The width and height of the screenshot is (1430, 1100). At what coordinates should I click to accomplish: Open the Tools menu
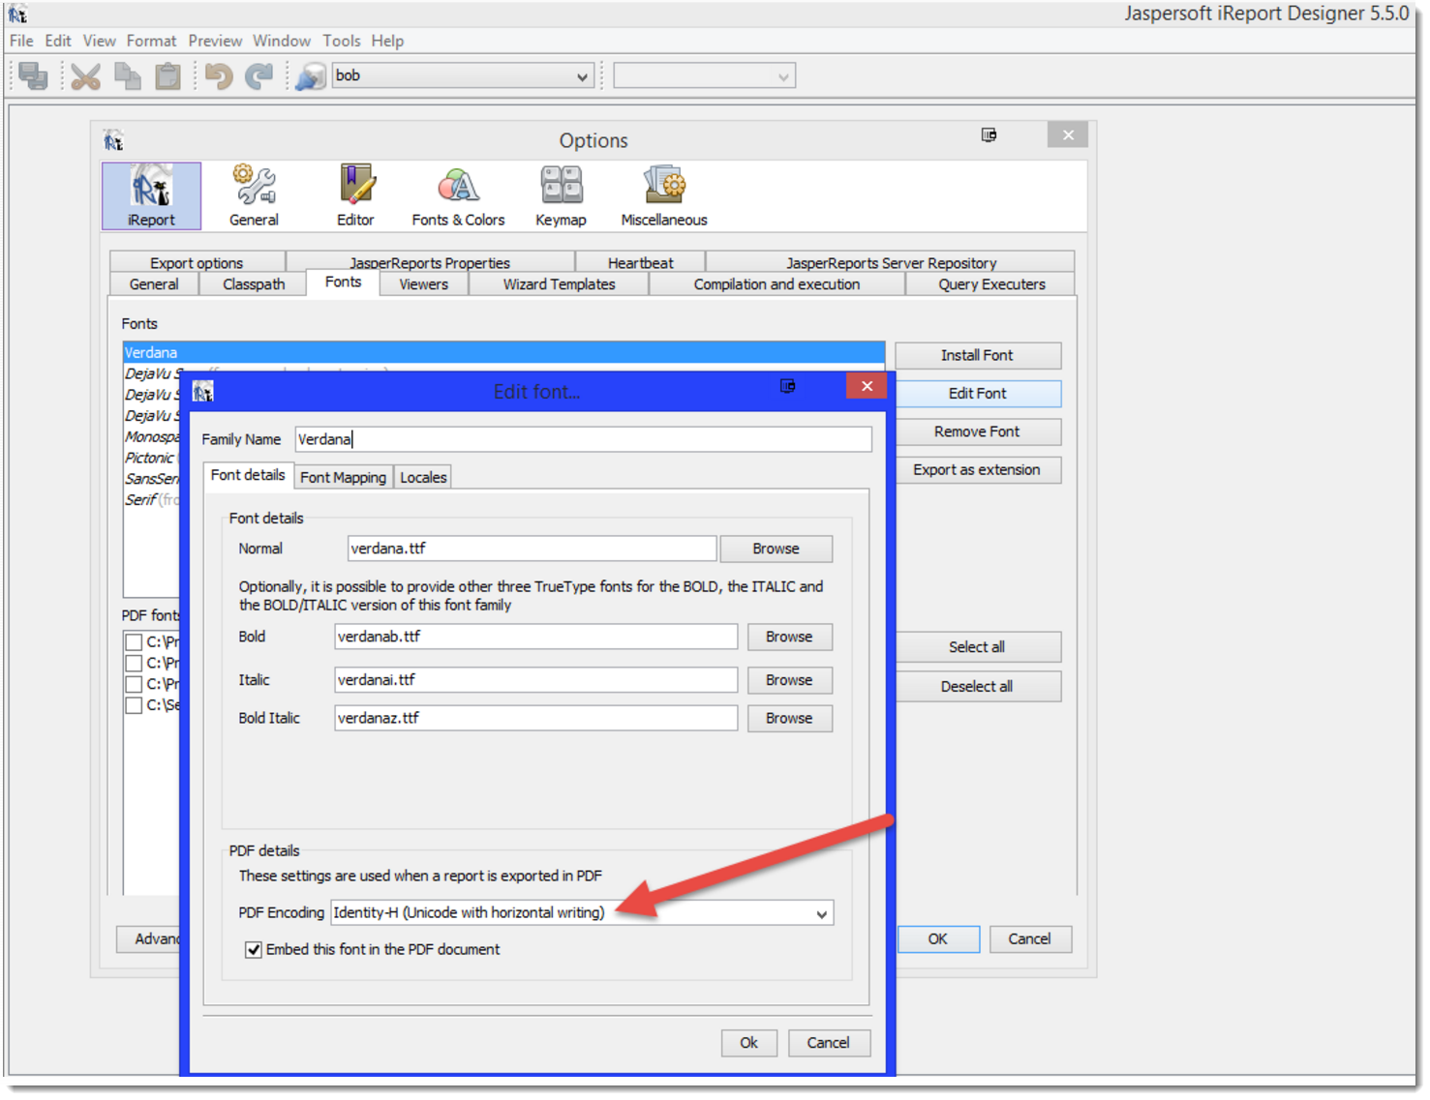click(342, 41)
